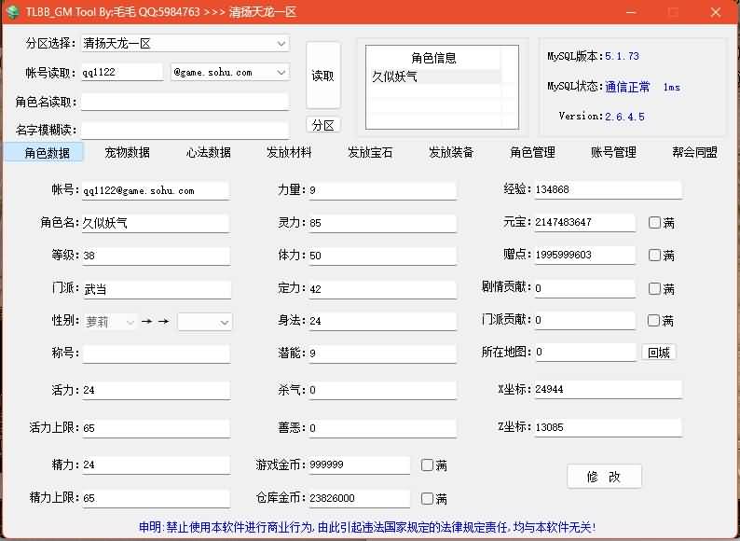
Task: Click the 活力上限 field
Action: tap(156, 428)
